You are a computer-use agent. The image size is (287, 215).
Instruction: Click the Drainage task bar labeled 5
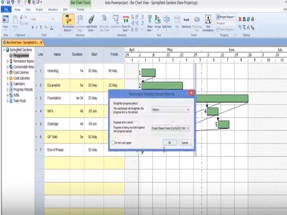point(224,124)
